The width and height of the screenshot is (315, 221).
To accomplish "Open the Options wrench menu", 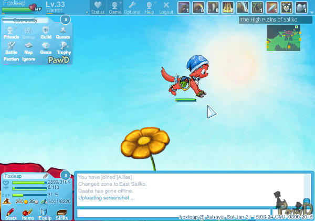I will click(132, 7).
